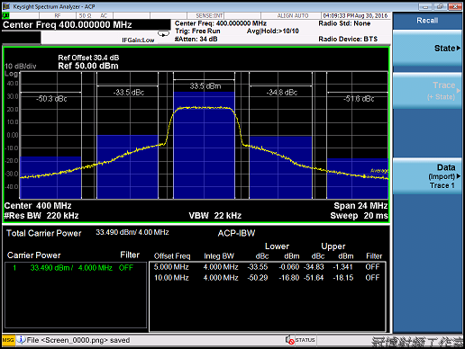The height and width of the screenshot is (349, 465).
Task: Click the State softkey arrow
Action: [x=459, y=48]
